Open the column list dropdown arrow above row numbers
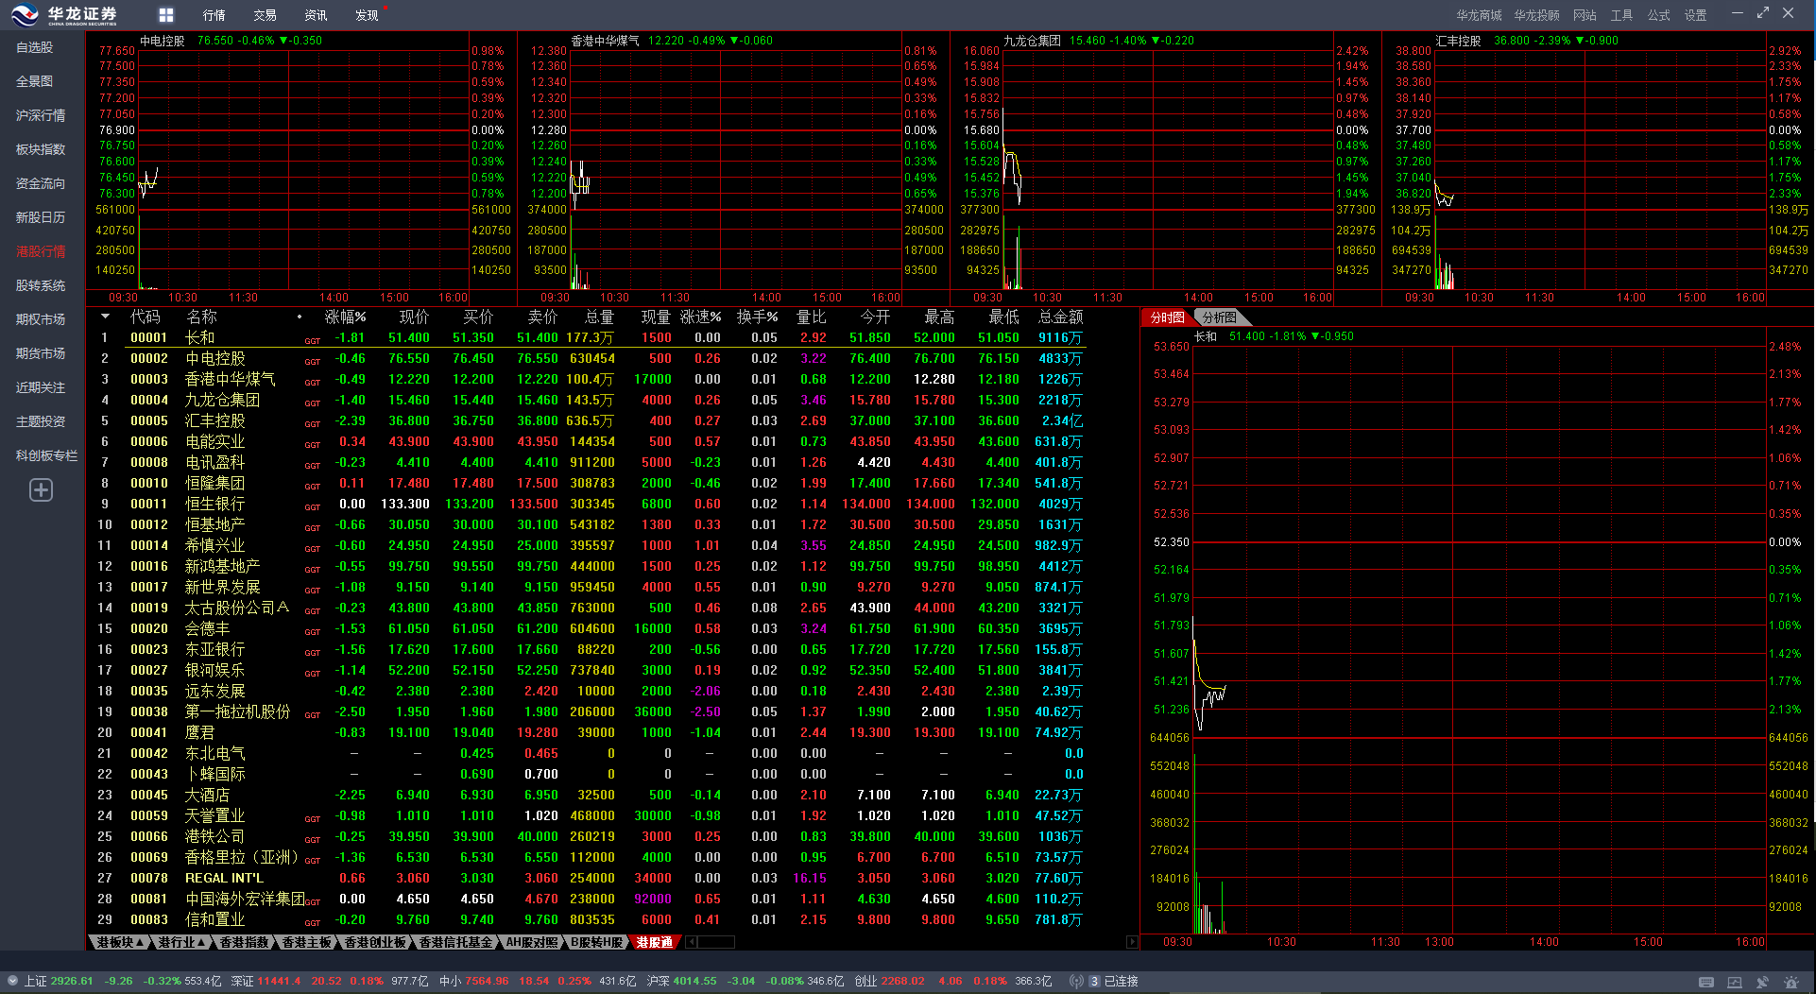Viewport: 1816px width, 994px height. coord(105,317)
